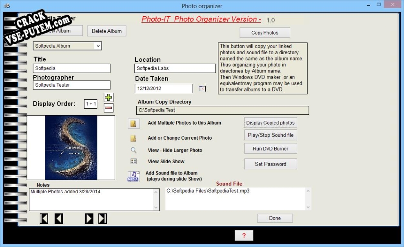
Task: Click Add Multiple Photos folder icon
Action: click(134, 124)
